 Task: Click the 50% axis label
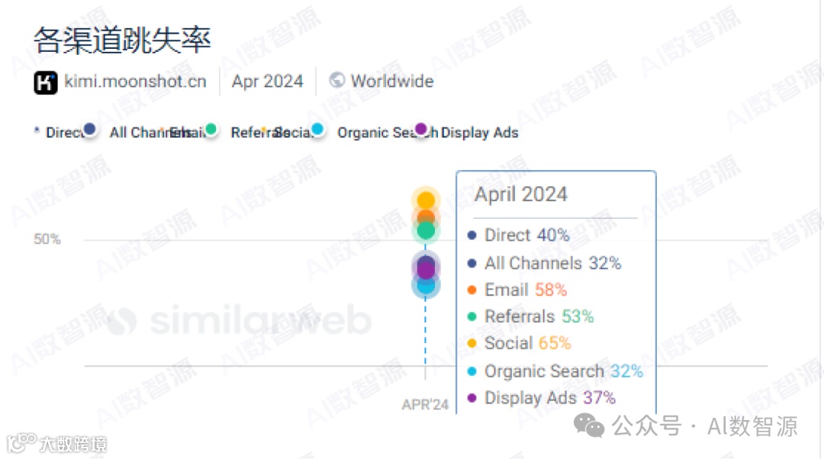pyautogui.click(x=47, y=239)
